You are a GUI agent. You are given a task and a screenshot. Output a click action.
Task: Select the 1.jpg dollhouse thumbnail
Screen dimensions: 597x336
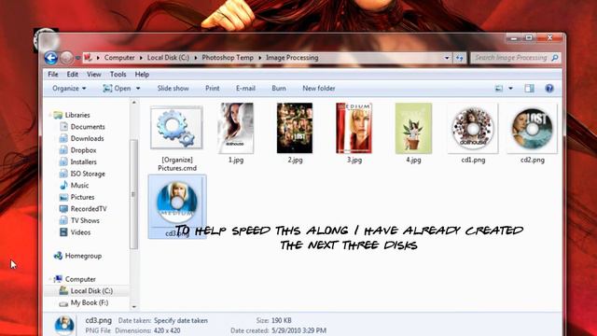tap(236, 128)
